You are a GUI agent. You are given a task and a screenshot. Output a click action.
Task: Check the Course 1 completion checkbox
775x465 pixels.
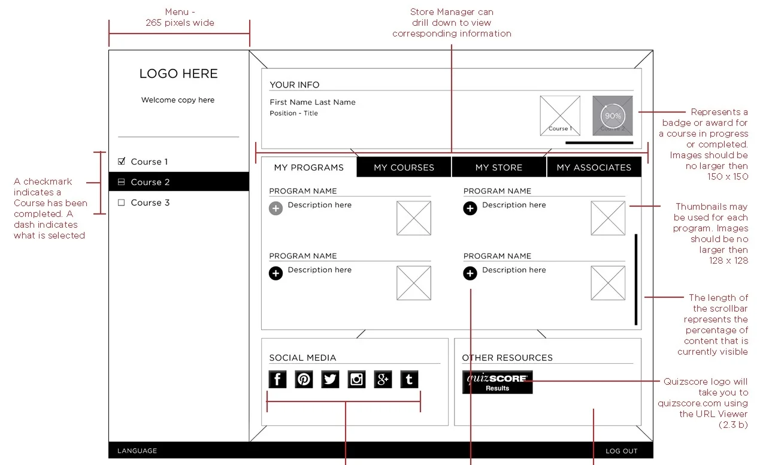[x=122, y=161]
